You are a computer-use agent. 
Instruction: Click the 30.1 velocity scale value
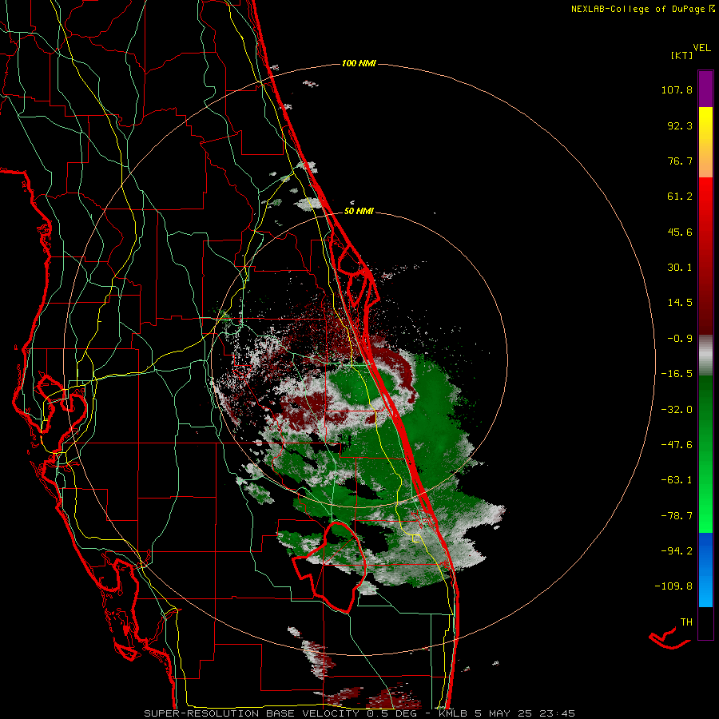tap(680, 268)
